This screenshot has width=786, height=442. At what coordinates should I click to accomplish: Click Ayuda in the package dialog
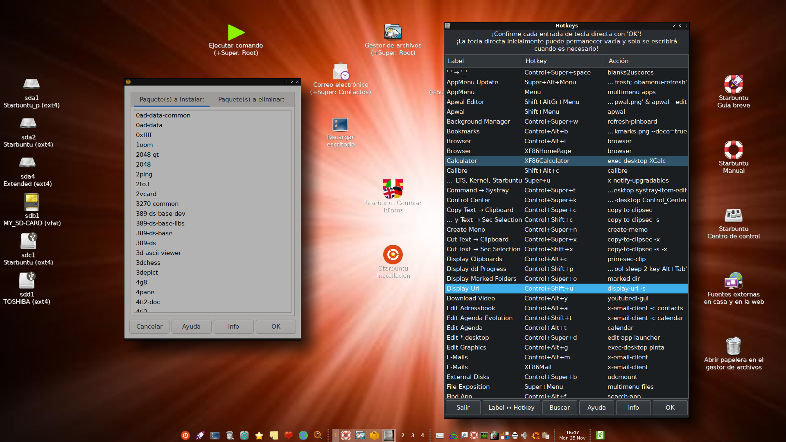[x=191, y=327]
